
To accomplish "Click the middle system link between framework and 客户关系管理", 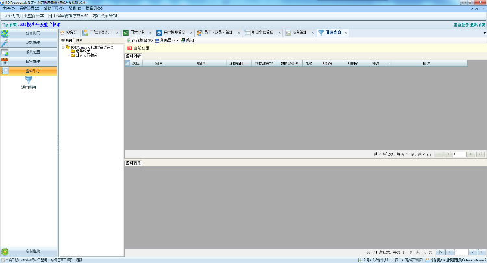I will (68, 16).
